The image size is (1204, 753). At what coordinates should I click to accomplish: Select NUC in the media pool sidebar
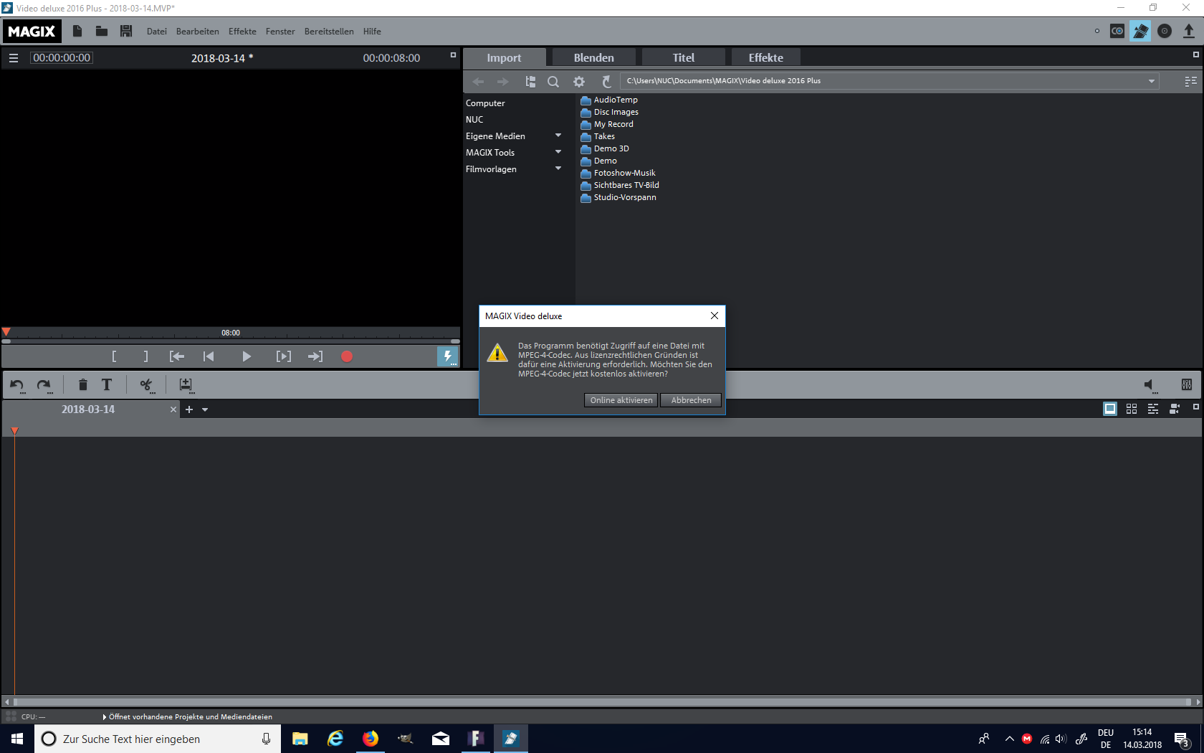pos(474,120)
